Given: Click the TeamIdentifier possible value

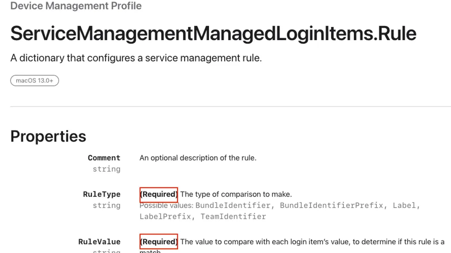Looking at the screenshot, I should click(233, 217).
